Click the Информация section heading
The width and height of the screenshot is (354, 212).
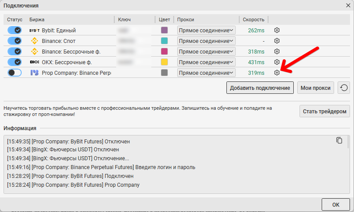pyautogui.click(x=20, y=128)
